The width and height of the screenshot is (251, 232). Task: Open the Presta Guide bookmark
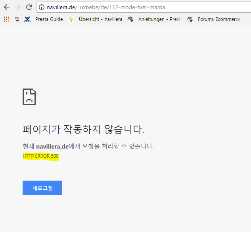point(49,19)
